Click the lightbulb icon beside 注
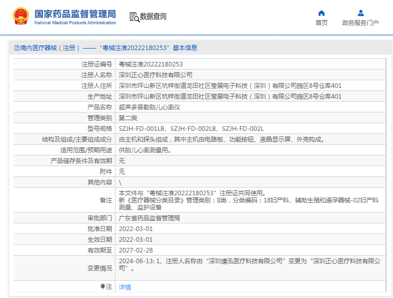Screen dimensions: 393x298 pyautogui.click(x=103, y=286)
